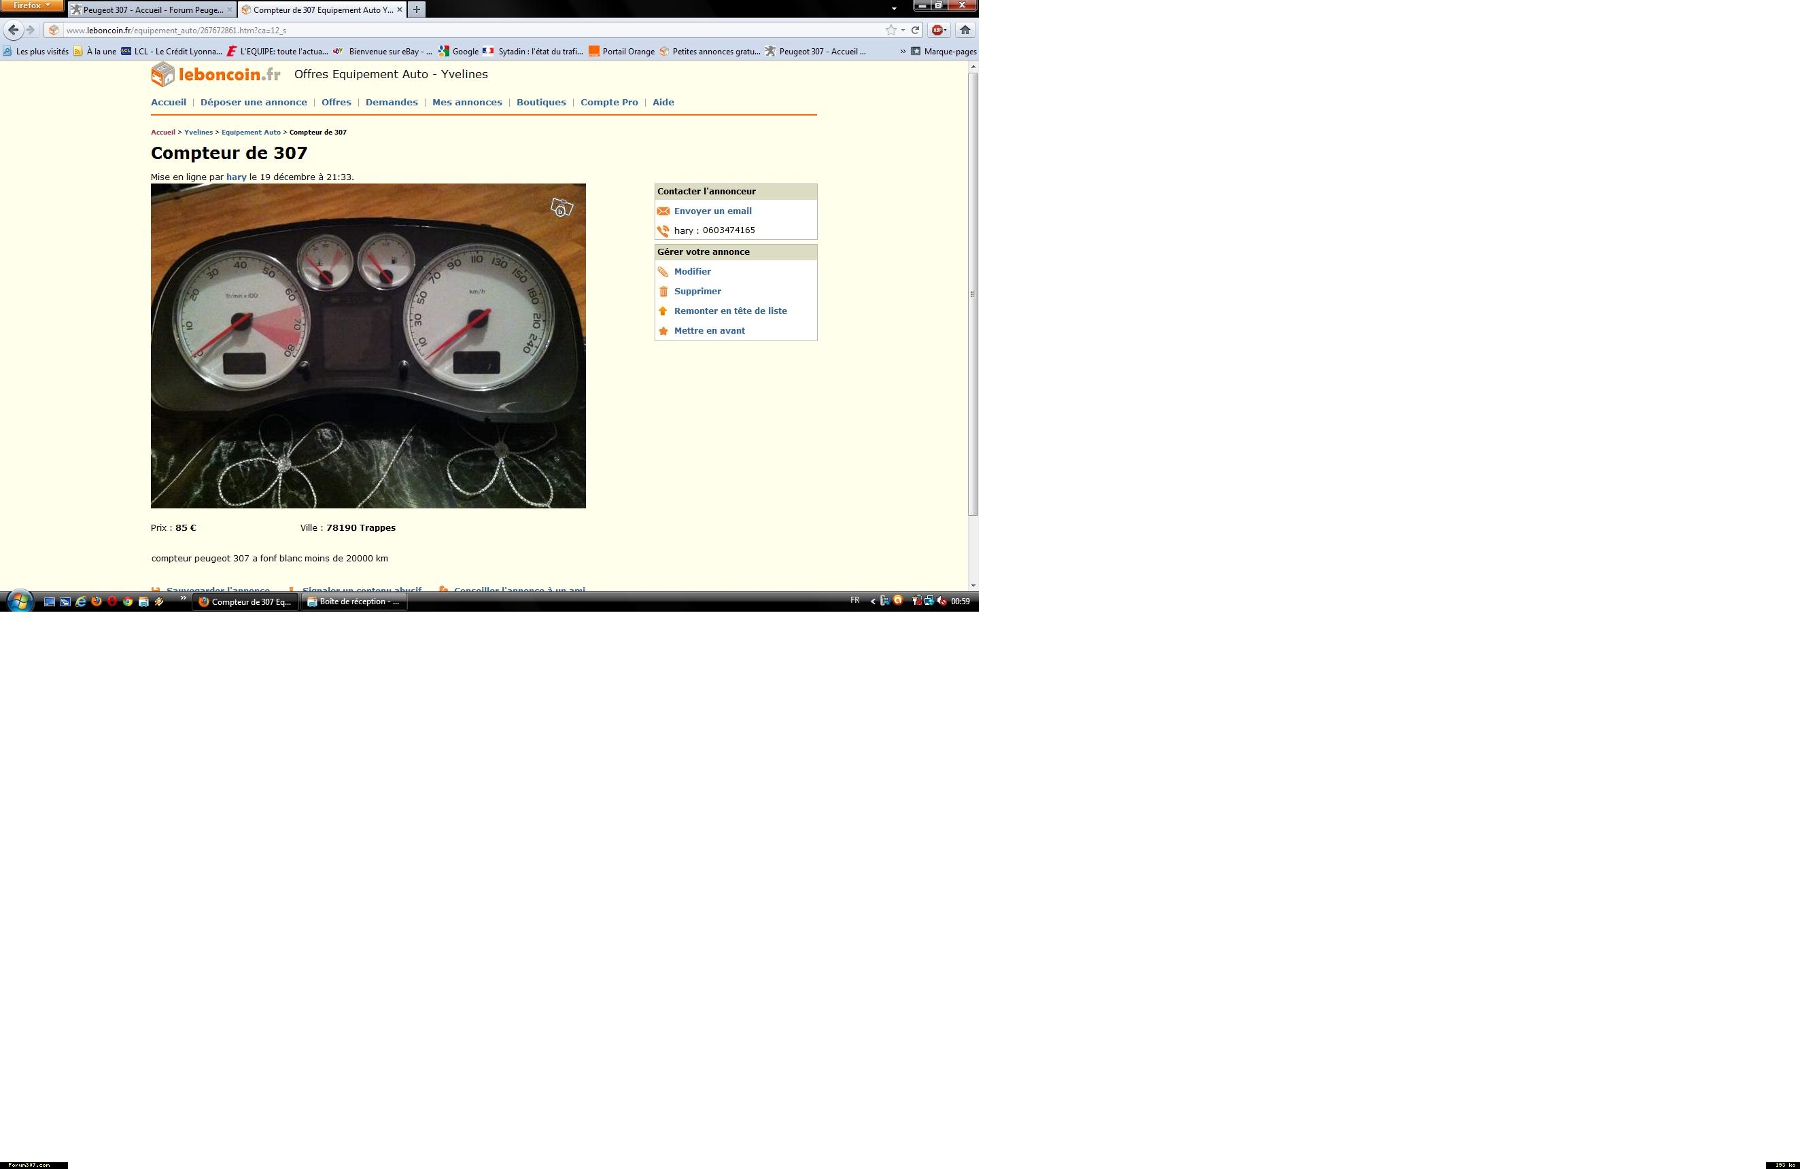Switch to the Peugeot 307 Accueil tab
1800x1169 pixels.
pos(152,10)
